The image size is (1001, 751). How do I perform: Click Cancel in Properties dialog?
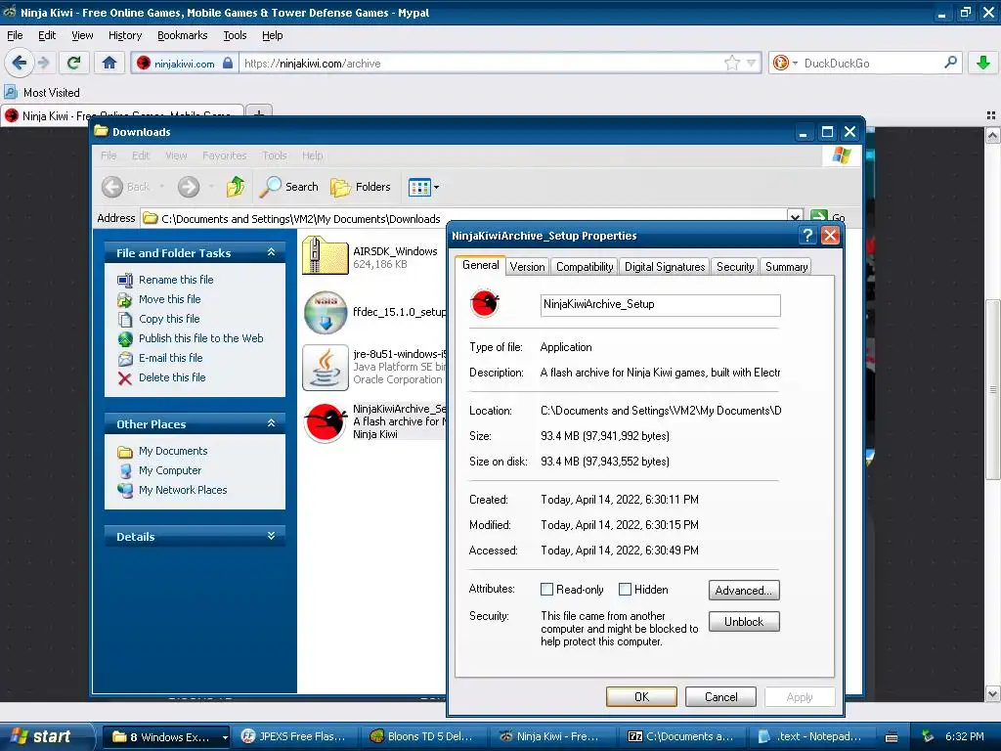tap(720, 696)
